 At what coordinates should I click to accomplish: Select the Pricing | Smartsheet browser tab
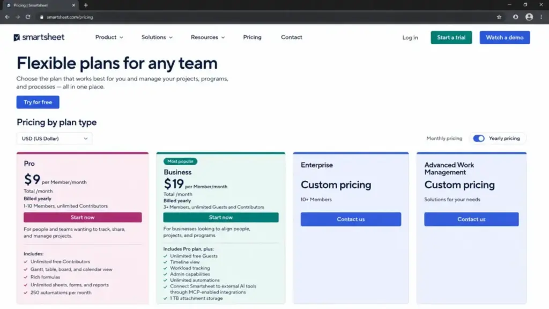pyautogui.click(x=40, y=5)
